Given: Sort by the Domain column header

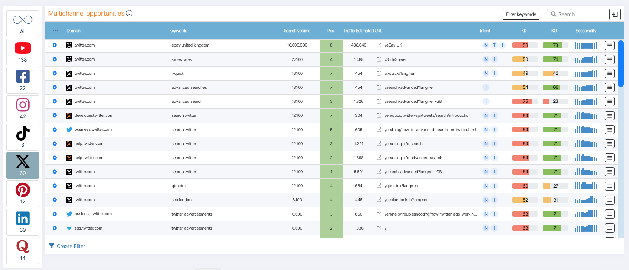Looking at the screenshot, I should 73,31.
